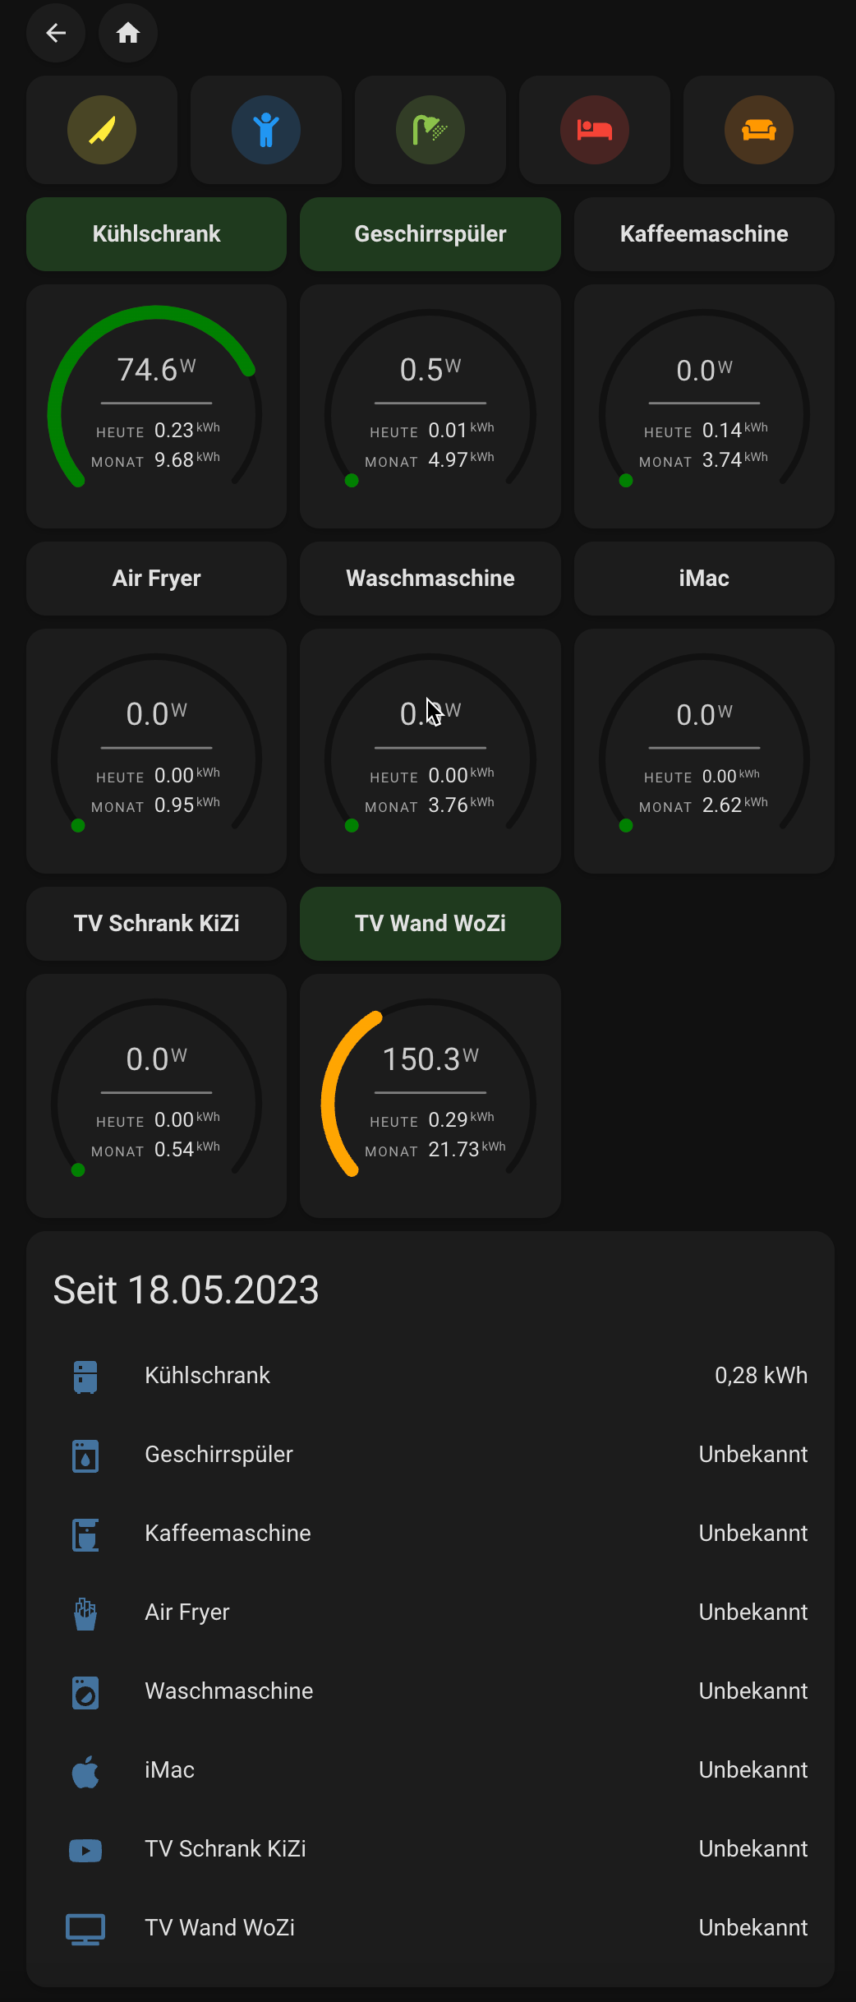Toggle the Kühlschrank switch button

point(156,234)
